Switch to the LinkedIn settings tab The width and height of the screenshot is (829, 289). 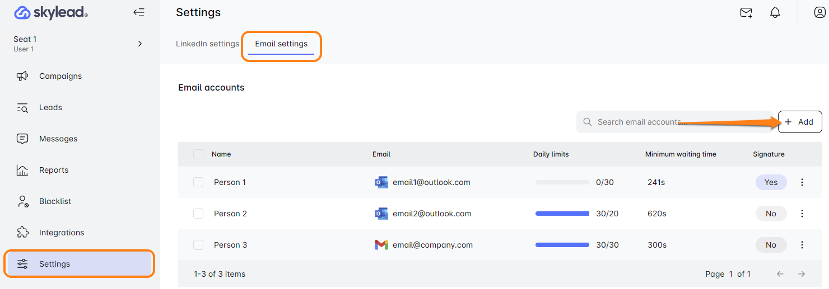pos(207,44)
